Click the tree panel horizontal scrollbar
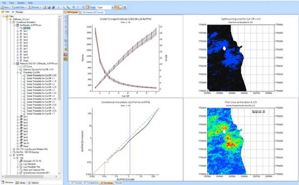The height and width of the screenshot is (185, 299). (24, 177)
